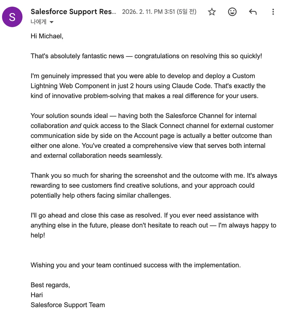Open sender name Salesforce Support Res...
This screenshot has width=289, height=311.
click(73, 12)
